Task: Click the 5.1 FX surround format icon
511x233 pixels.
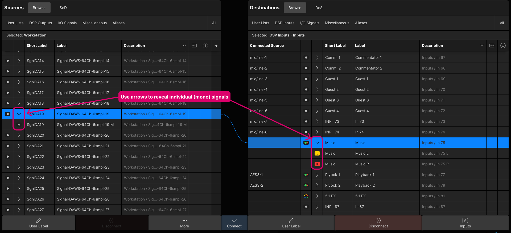Action: pos(306,196)
